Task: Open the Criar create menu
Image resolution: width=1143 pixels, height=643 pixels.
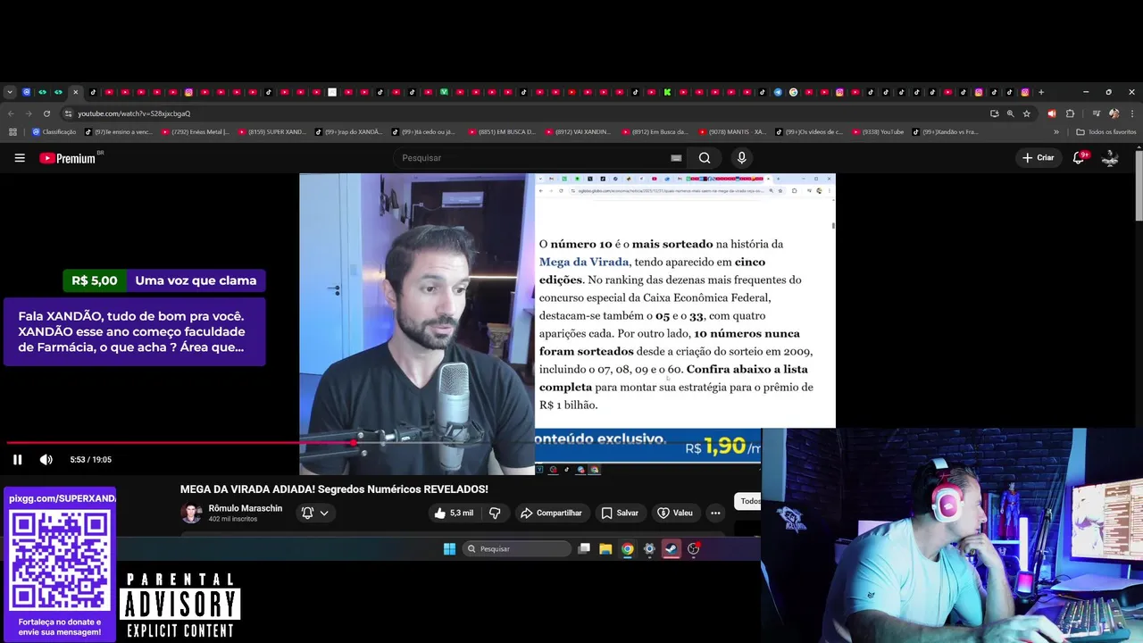Action: coord(1039,158)
